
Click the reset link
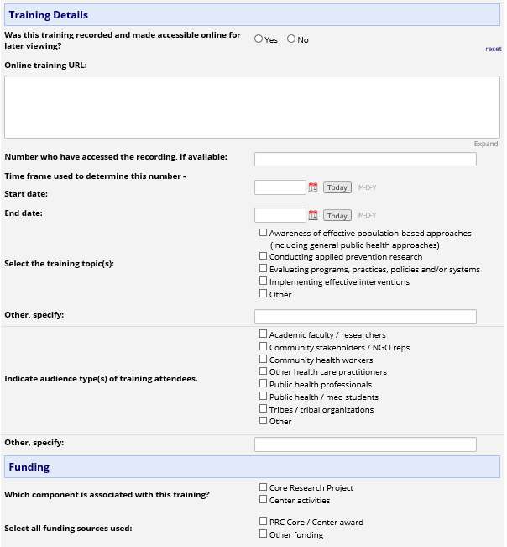point(494,50)
